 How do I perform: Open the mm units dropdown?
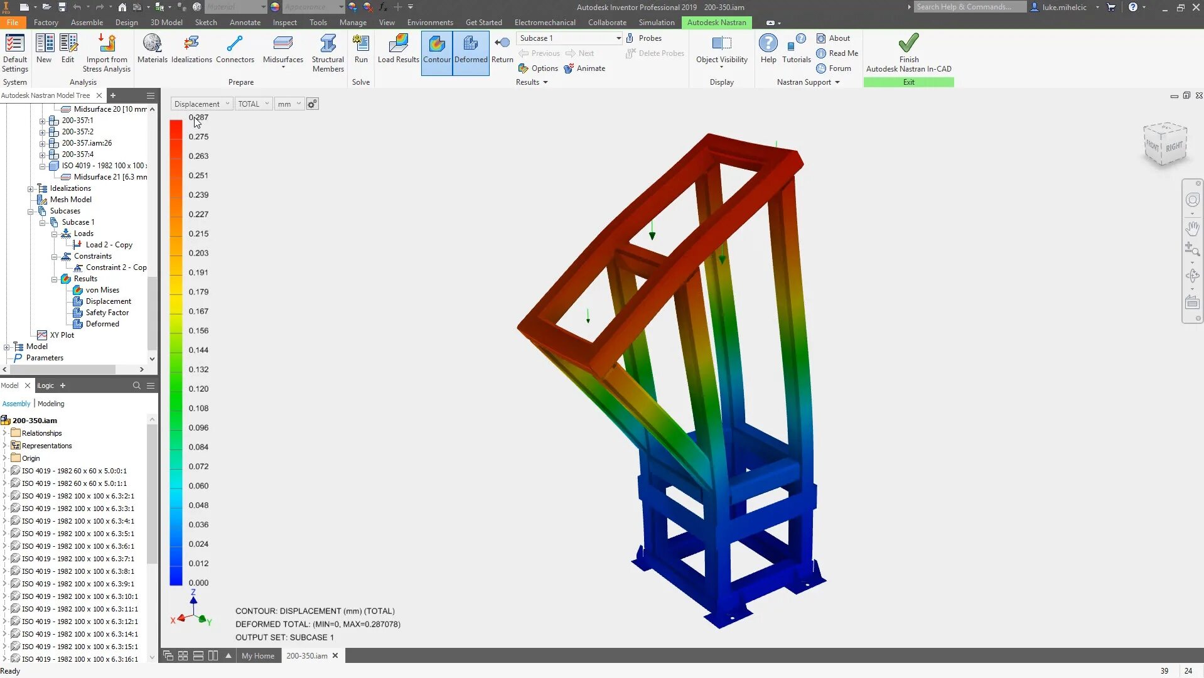click(x=289, y=104)
